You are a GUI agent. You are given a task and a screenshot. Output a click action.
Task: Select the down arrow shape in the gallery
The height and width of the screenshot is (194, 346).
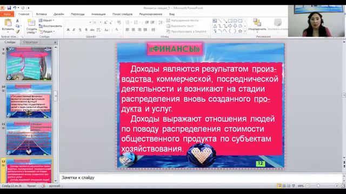(x=235, y=26)
